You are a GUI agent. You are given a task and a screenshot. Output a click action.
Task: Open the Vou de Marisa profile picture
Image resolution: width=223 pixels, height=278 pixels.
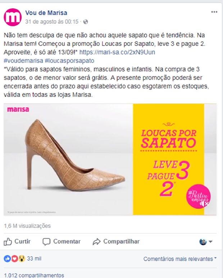pos(13,17)
